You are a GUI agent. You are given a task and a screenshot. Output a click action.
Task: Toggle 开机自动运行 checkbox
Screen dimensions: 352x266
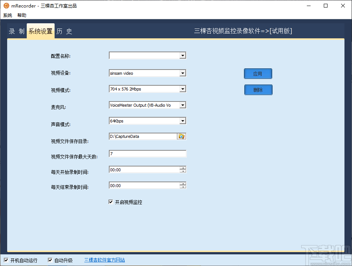coord(6,260)
